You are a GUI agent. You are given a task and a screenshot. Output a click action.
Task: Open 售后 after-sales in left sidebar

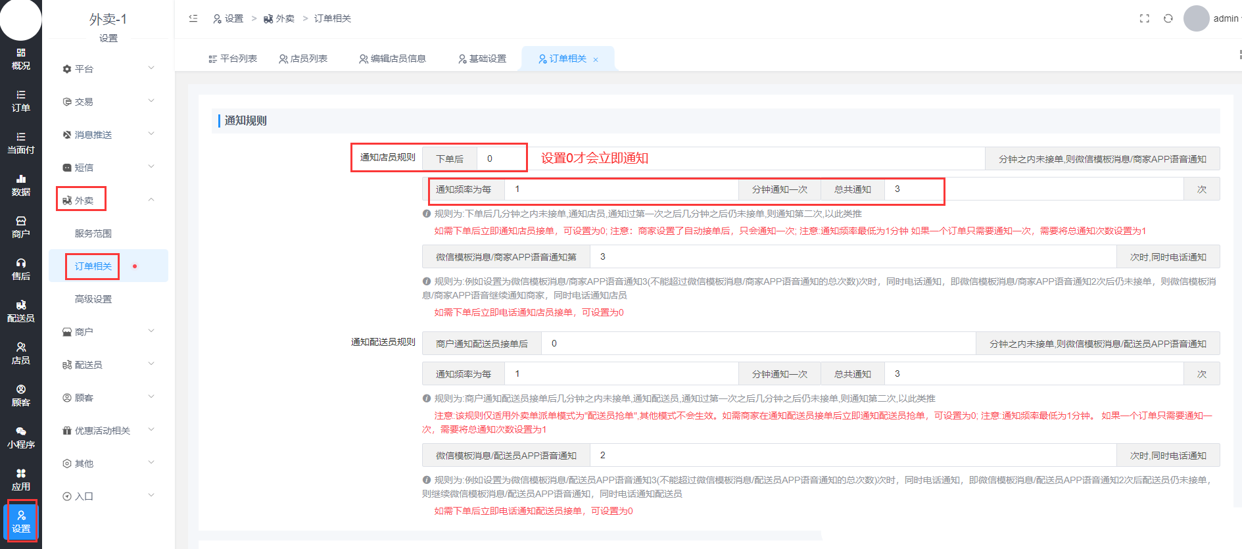click(21, 270)
